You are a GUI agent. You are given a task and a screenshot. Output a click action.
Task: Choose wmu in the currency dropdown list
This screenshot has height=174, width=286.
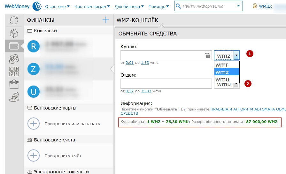tap(227, 79)
